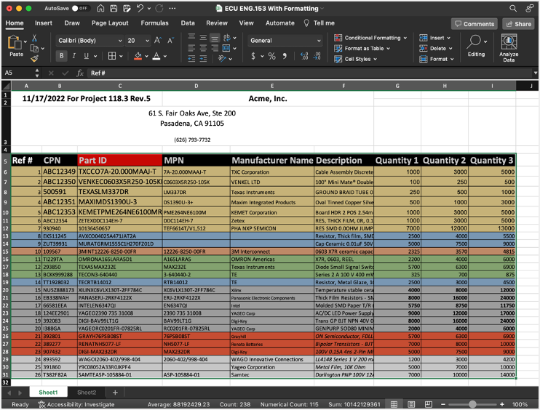Open the Page Layout ribbon tab
The height and width of the screenshot is (410, 540).
[x=110, y=23]
